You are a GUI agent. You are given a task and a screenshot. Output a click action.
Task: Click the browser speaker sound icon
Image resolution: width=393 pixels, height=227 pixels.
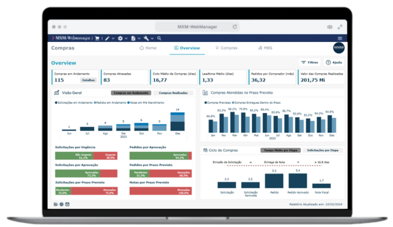[x=330, y=27]
